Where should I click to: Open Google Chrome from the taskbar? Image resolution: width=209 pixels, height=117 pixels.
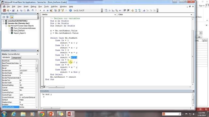(42, 114)
